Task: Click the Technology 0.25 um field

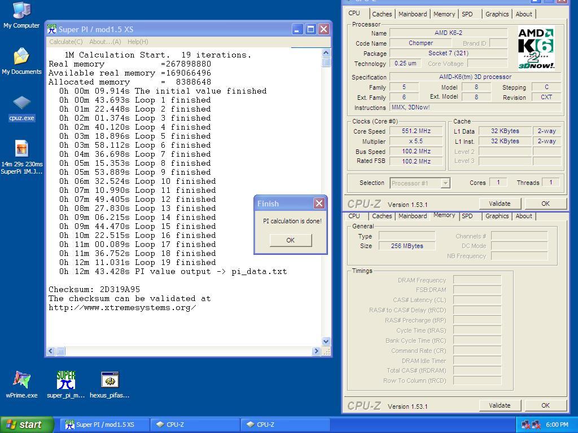Action: click(x=405, y=63)
